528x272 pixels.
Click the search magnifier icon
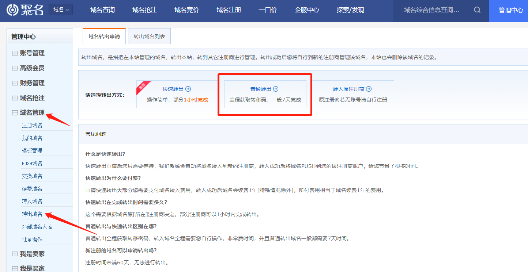477,10
